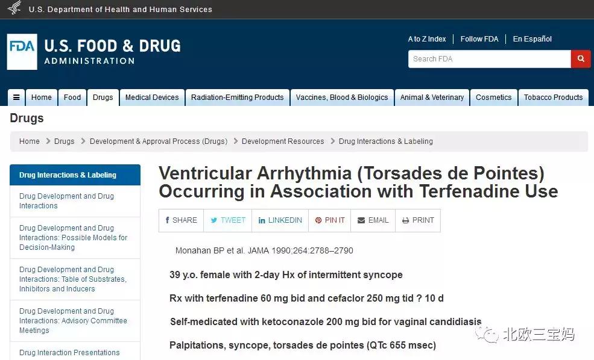Click the Drugs section heading
The height and width of the screenshot is (360, 594).
click(27, 119)
